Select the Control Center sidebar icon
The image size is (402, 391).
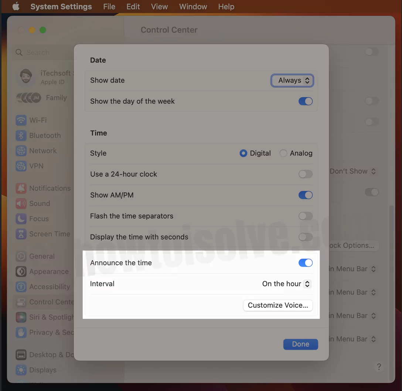[21, 302]
